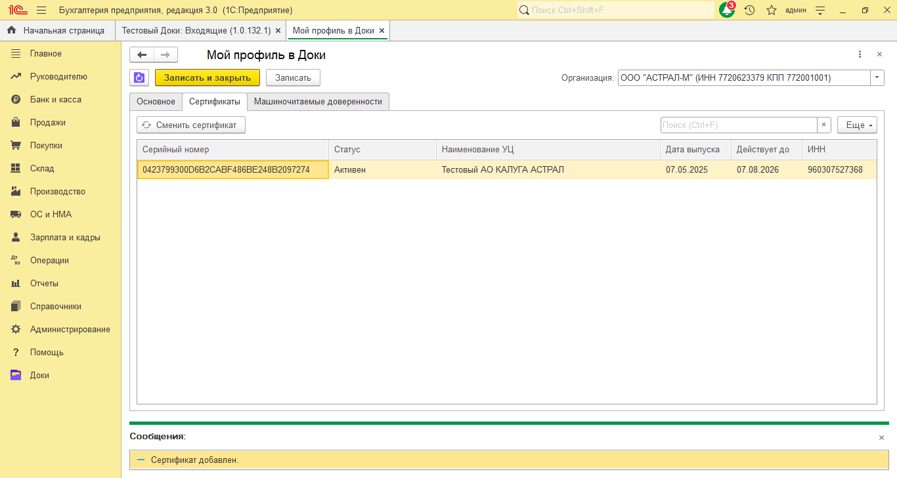Click the notifications bell icon

(x=726, y=11)
